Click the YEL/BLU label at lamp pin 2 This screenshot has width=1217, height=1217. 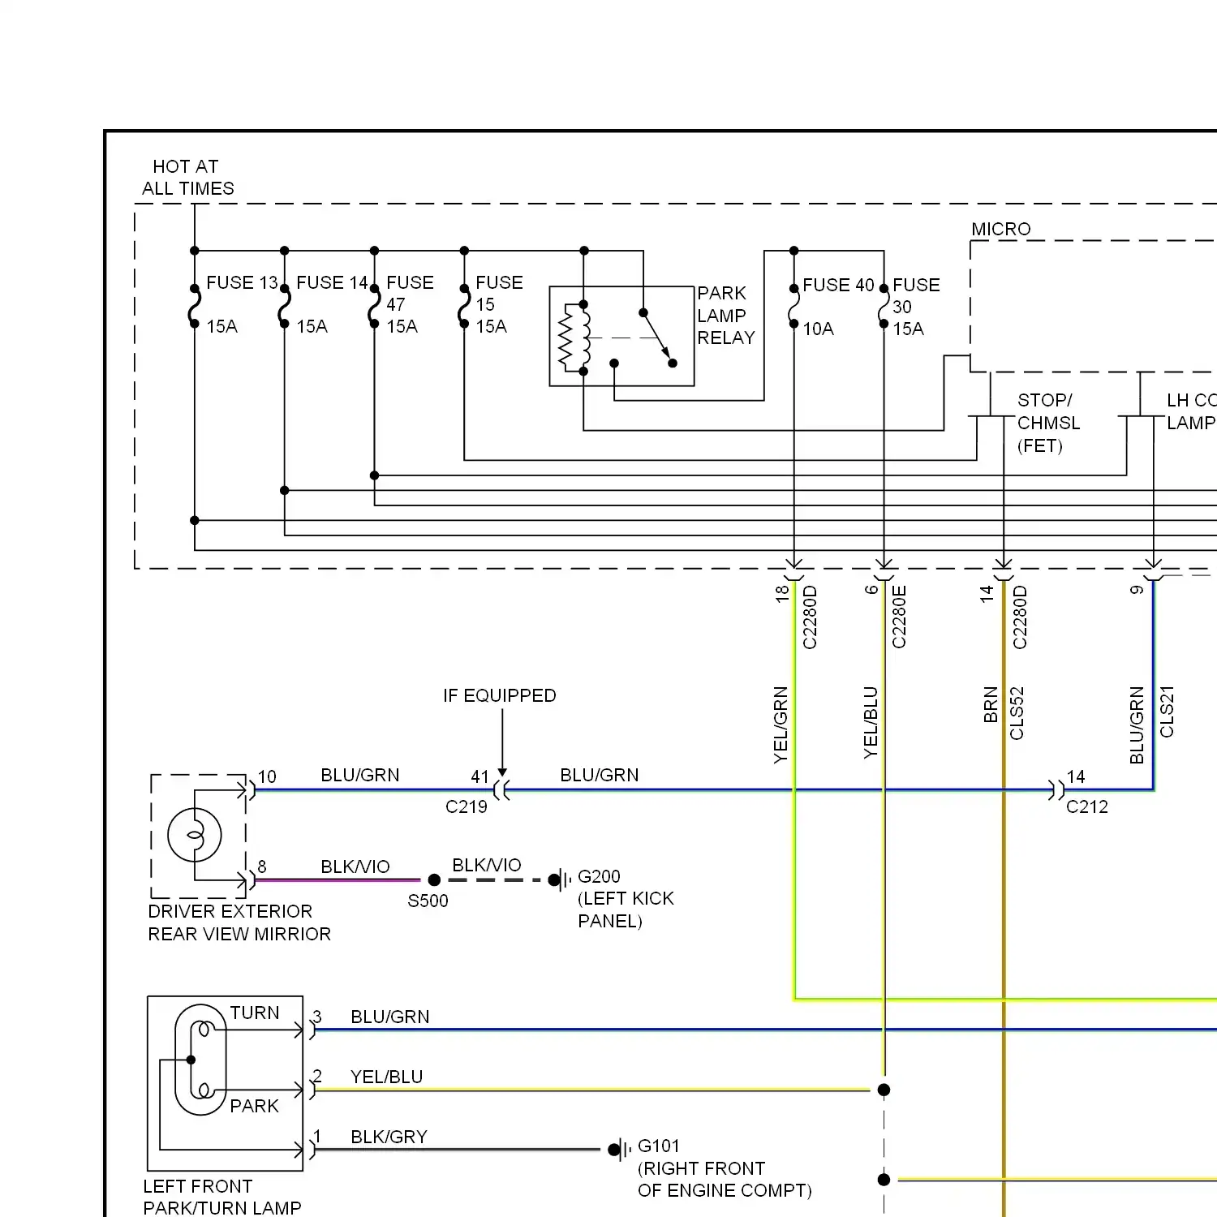(x=387, y=1077)
